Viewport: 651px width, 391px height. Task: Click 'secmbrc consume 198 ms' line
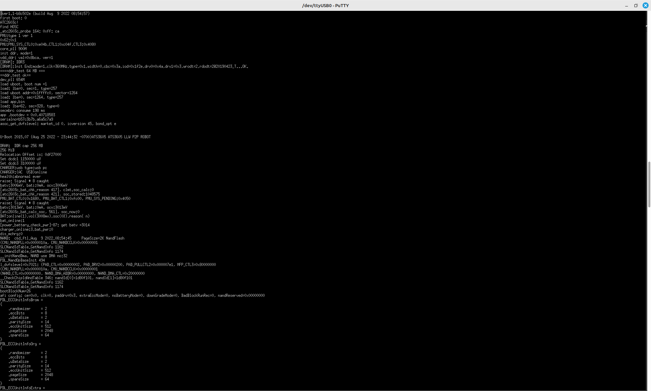[22, 110]
